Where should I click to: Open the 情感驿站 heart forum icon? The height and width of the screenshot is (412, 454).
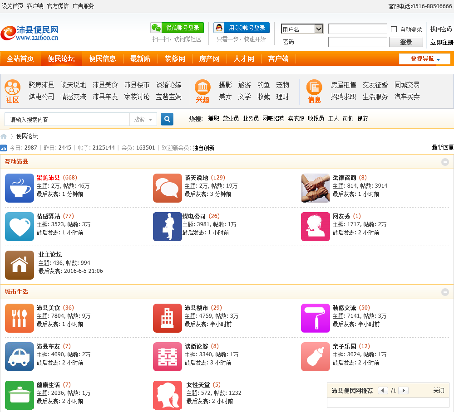[20, 226]
